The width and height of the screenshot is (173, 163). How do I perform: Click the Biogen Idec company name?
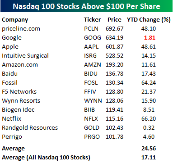(x=18, y=110)
